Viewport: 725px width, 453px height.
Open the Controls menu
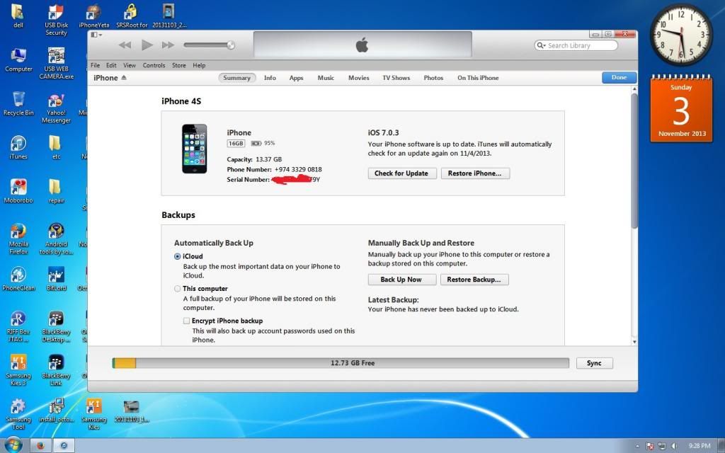pos(154,65)
